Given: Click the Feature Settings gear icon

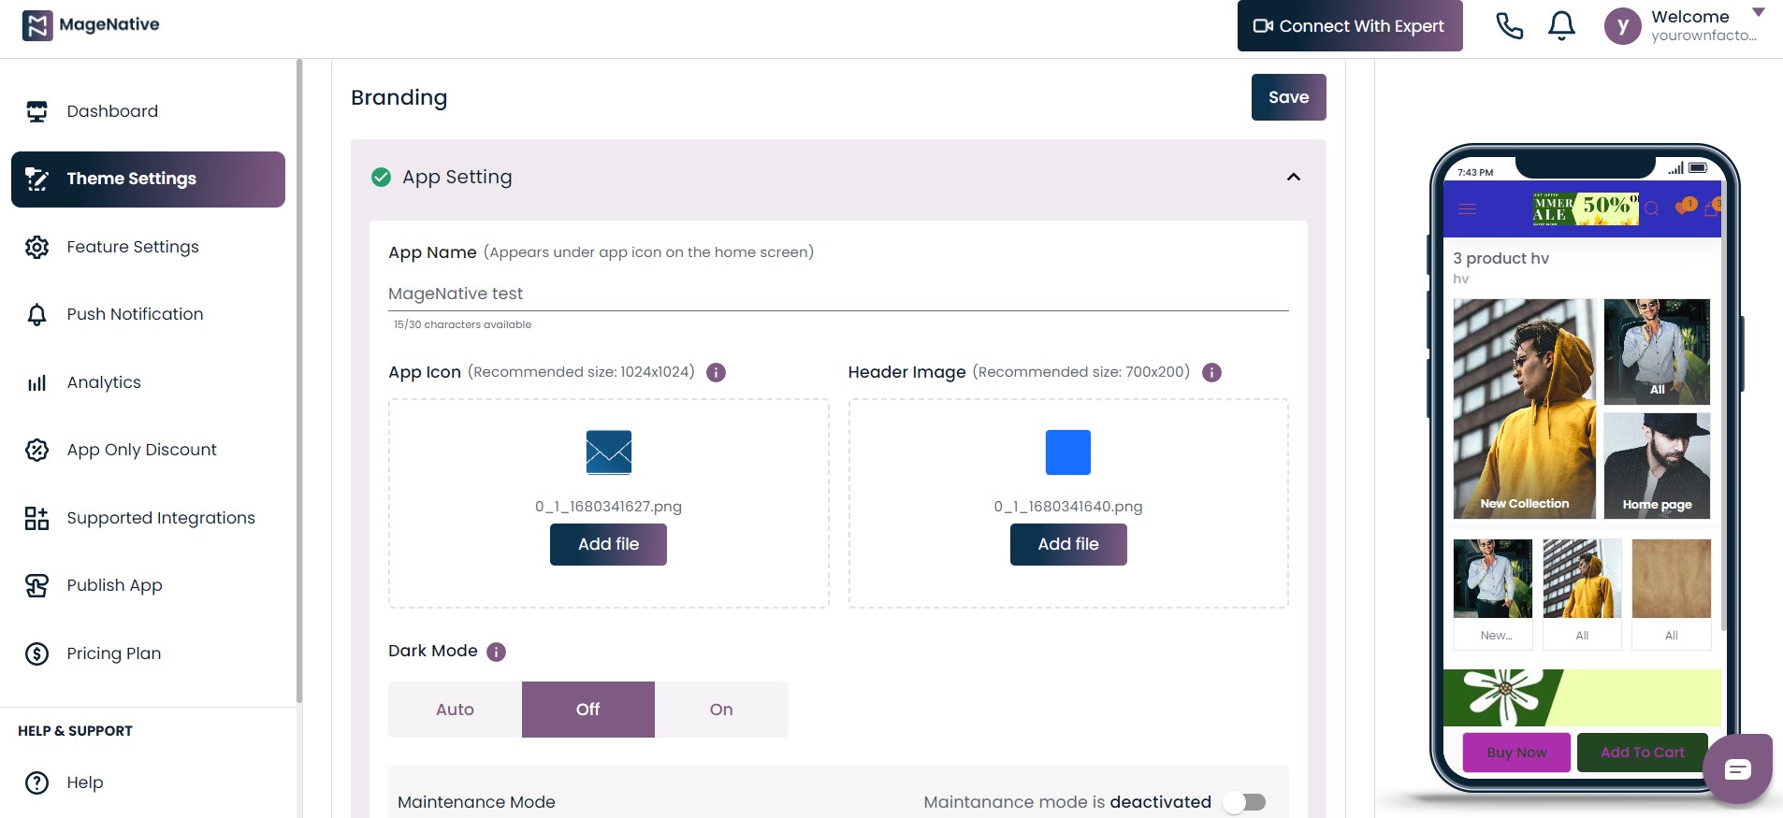Looking at the screenshot, I should 36,247.
